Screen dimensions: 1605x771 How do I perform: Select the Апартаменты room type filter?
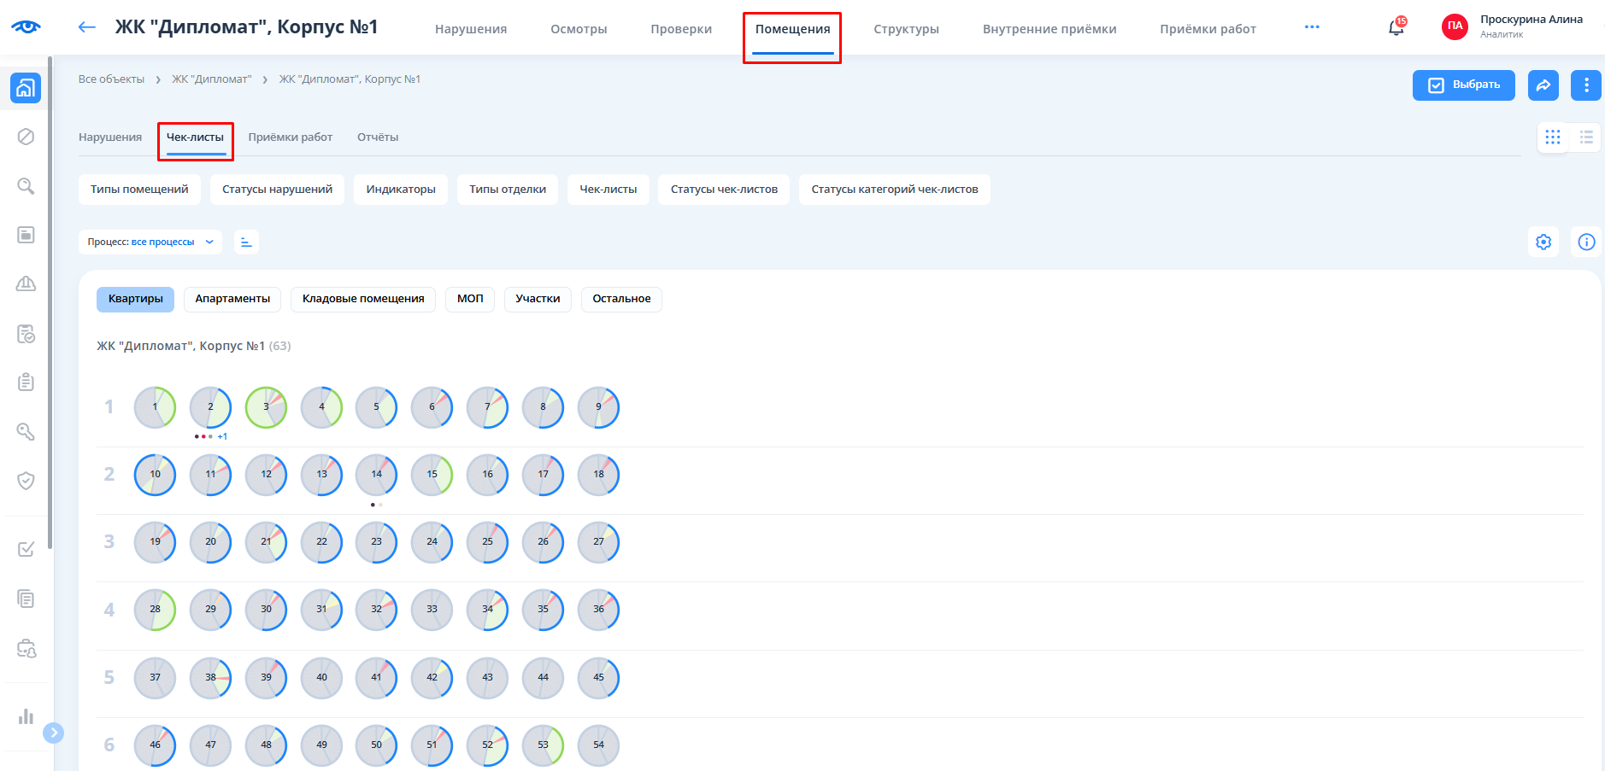pos(232,299)
